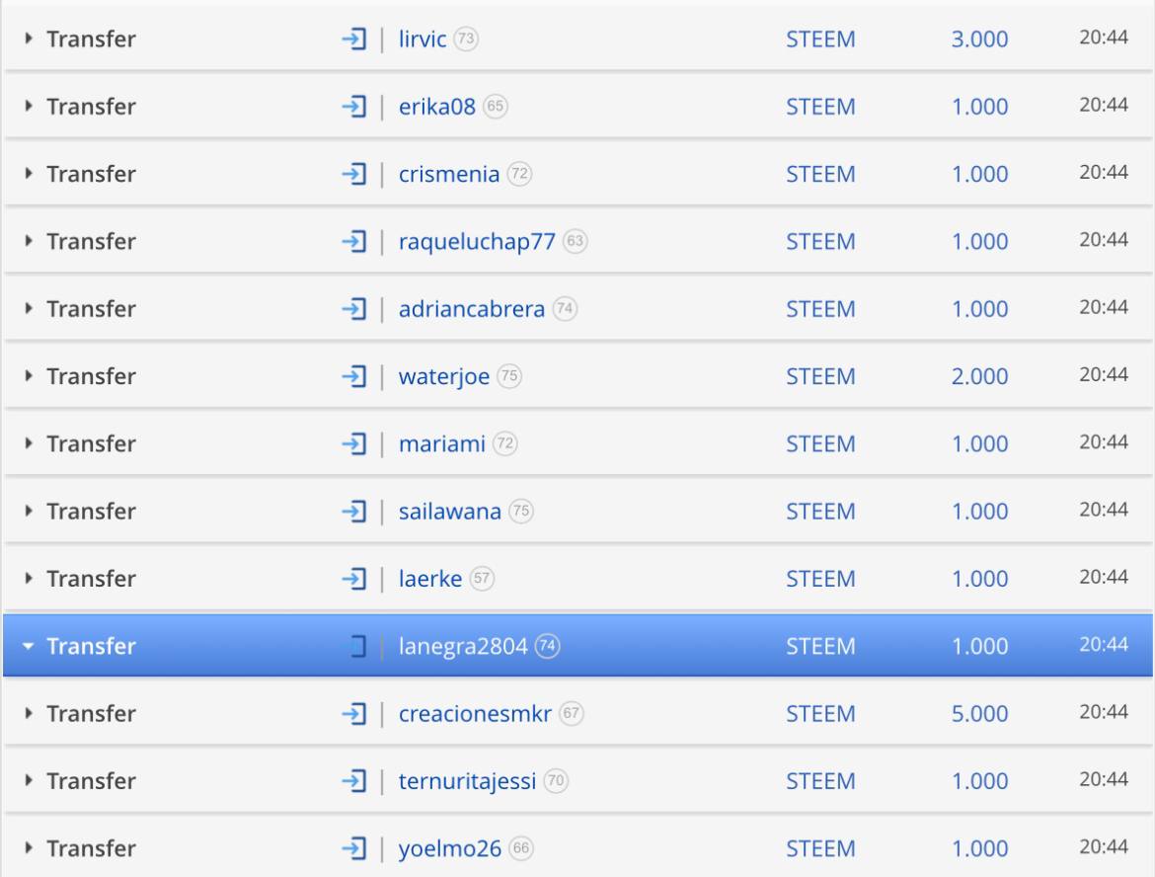Image resolution: width=1155 pixels, height=877 pixels.
Task: Click the transfer arrow icon beside mariami
Action: pos(354,444)
